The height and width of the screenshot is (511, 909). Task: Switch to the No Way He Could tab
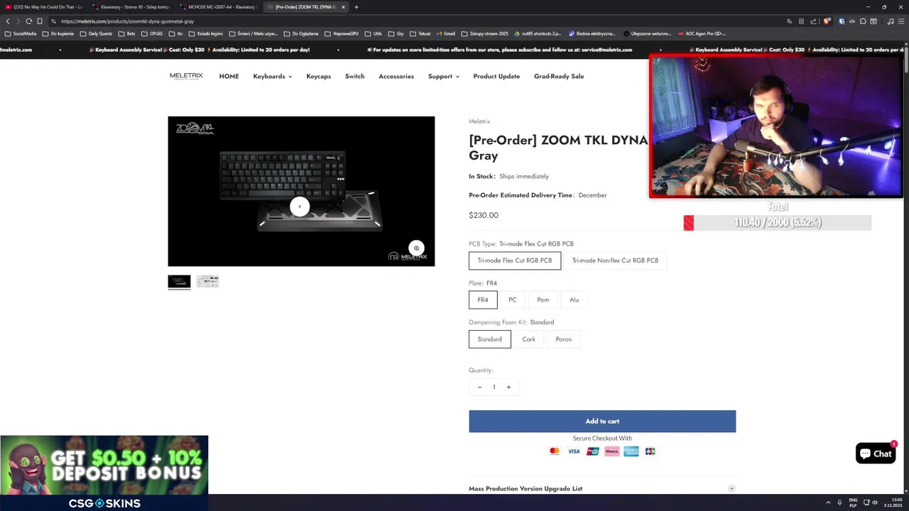(x=44, y=7)
